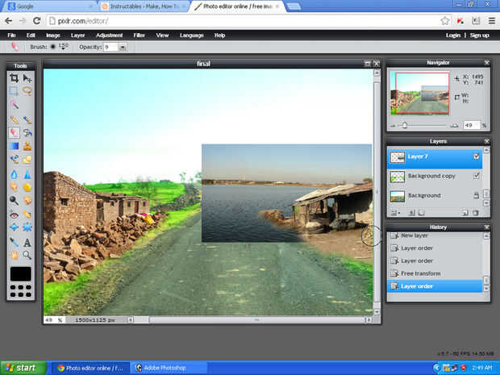Image resolution: width=500 pixels, height=375 pixels.
Task: Switch to the Instructables browser tab
Action: click(x=144, y=6)
